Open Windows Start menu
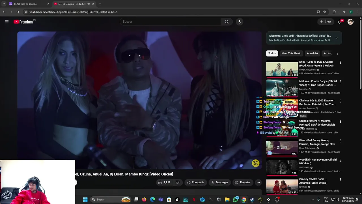The image size is (362, 204). 85,199
